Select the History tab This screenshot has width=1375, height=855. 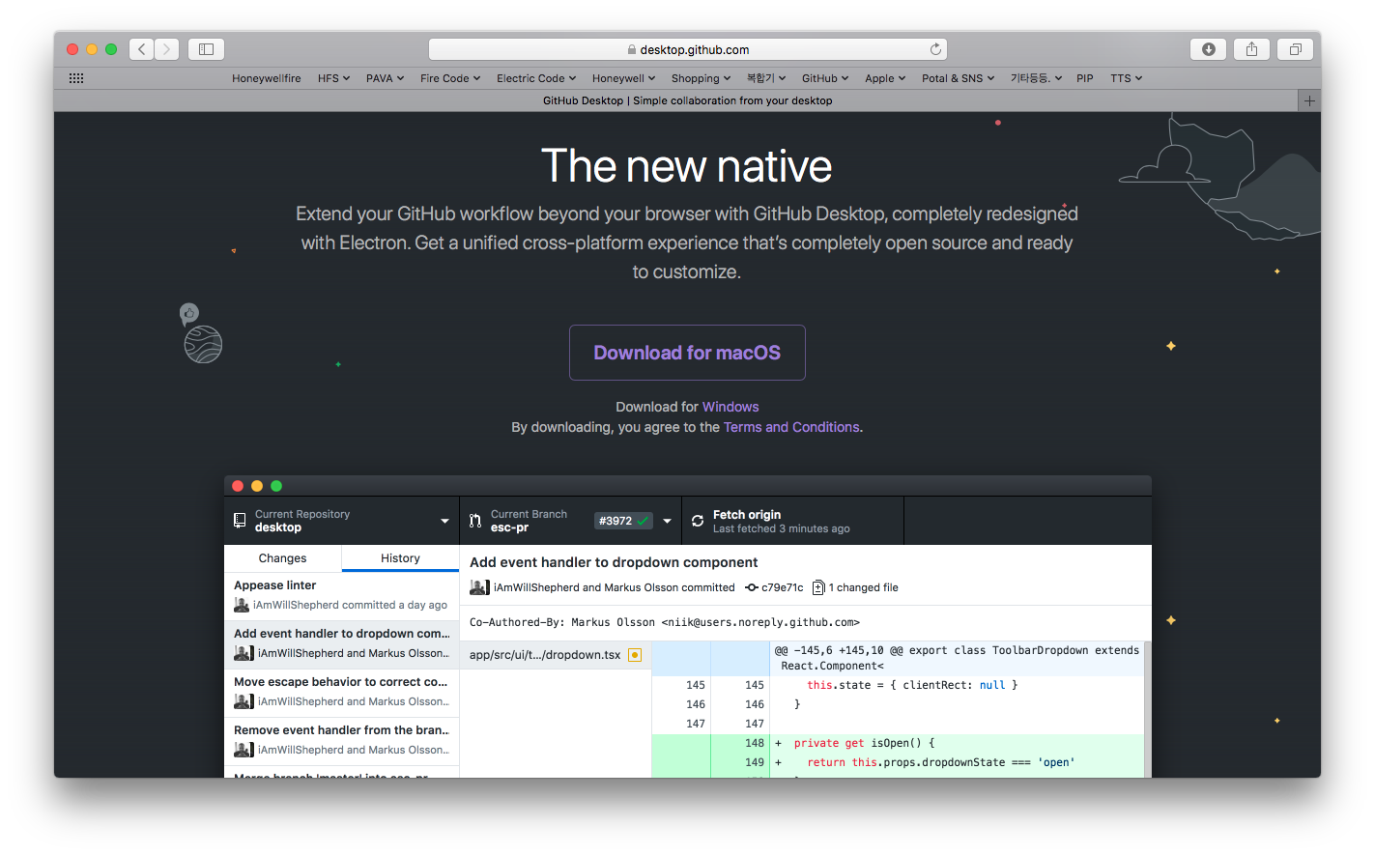coord(400,558)
